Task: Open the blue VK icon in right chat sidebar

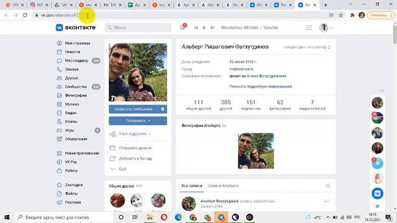Action: pos(377,193)
